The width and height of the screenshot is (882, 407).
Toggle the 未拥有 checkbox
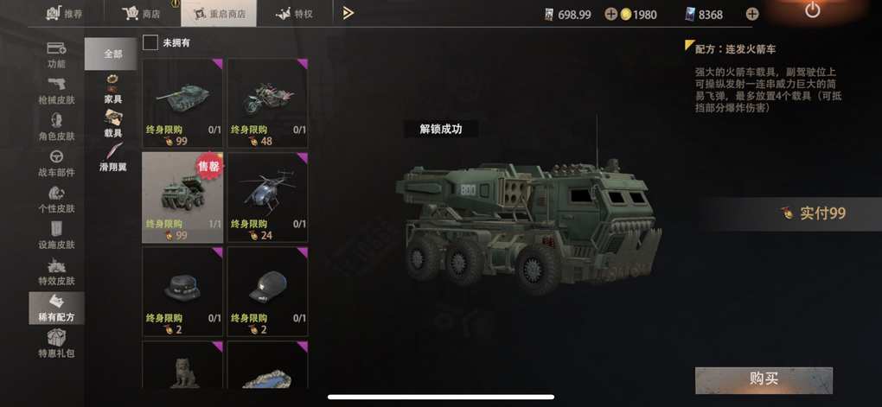click(150, 42)
